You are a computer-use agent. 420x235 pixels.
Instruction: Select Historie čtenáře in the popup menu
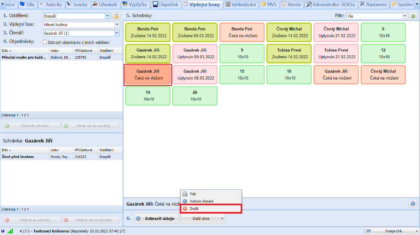click(201, 201)
